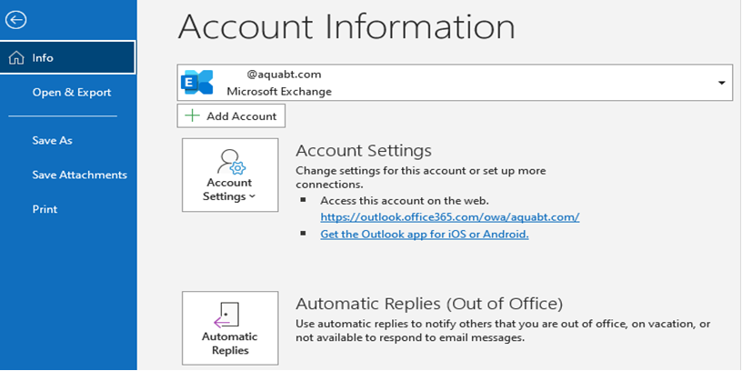This screenshot has height=371, width=742.
Task: Open the outlook.office365.com OWA link
Action: [449, 217]
